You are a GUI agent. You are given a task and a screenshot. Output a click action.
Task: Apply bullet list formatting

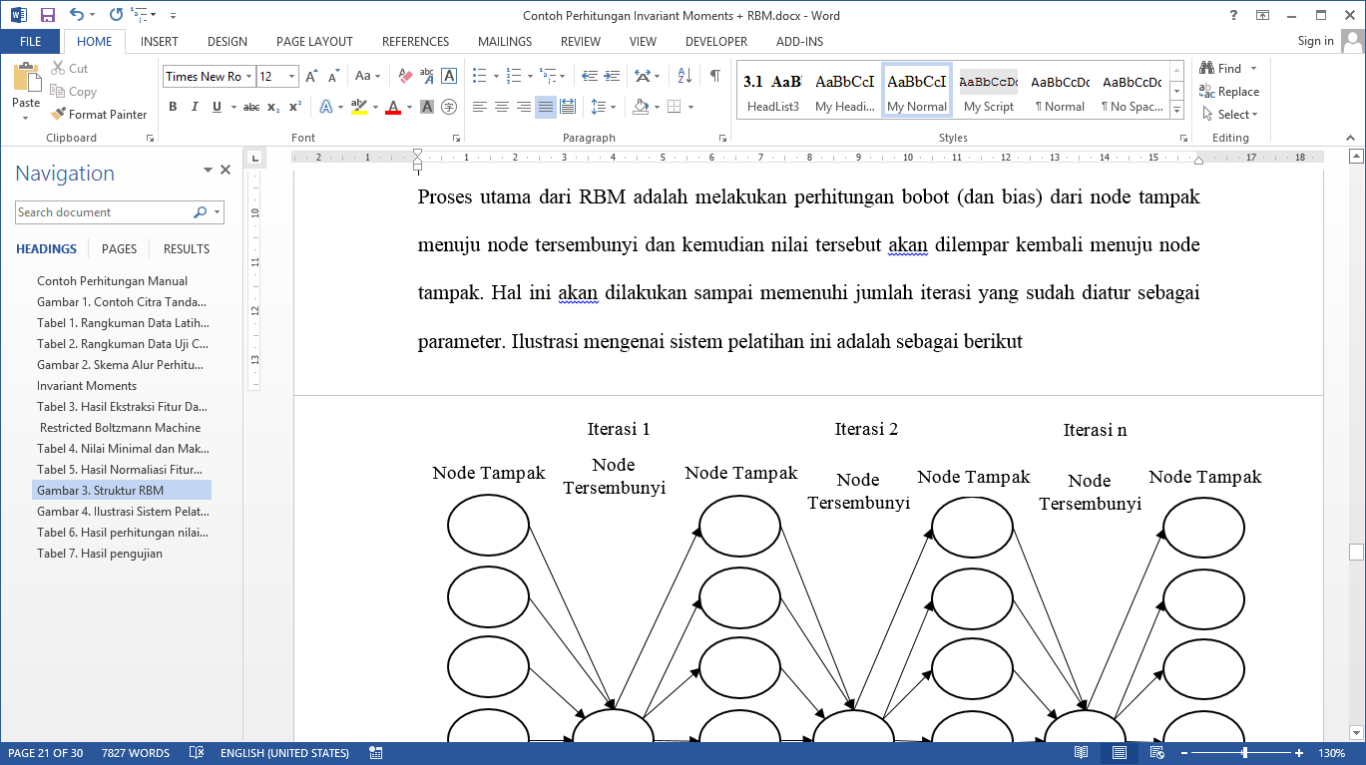click(x=480, y=76)
